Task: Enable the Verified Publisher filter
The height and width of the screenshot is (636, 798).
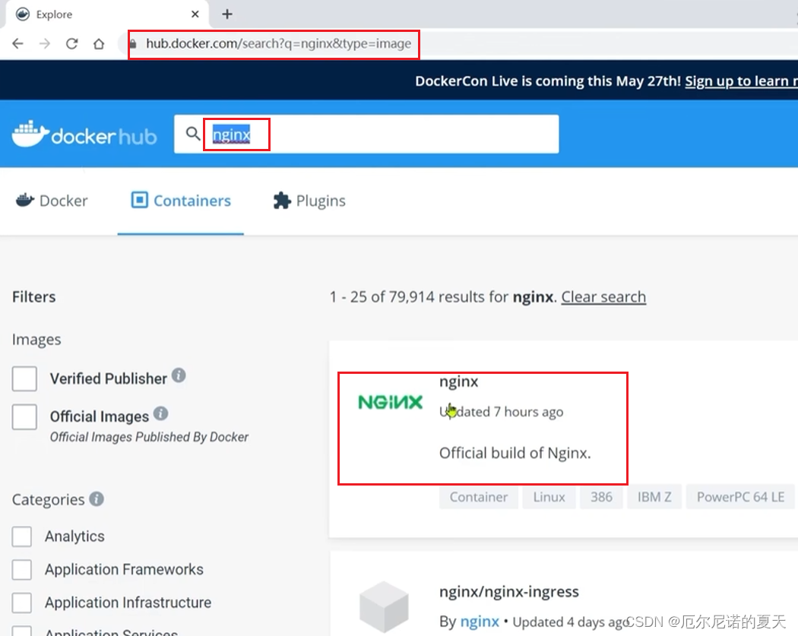Action: pyautogui.click(x=24, y=378)
